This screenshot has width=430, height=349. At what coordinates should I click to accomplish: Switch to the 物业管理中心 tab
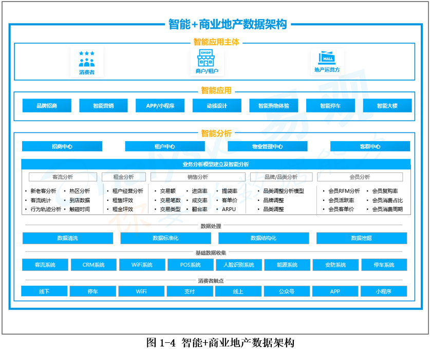coord(267,146)
